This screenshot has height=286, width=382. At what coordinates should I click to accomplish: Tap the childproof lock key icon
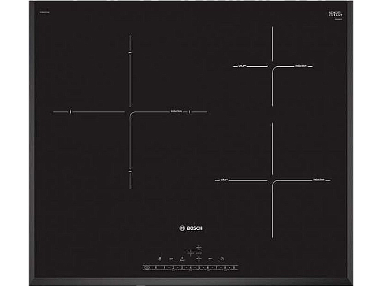pyautogui.click(x=159, y=258)
